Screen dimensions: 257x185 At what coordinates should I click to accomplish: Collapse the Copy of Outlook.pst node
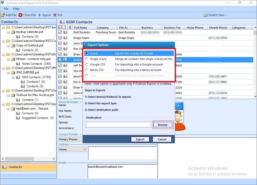pos(8,46)
